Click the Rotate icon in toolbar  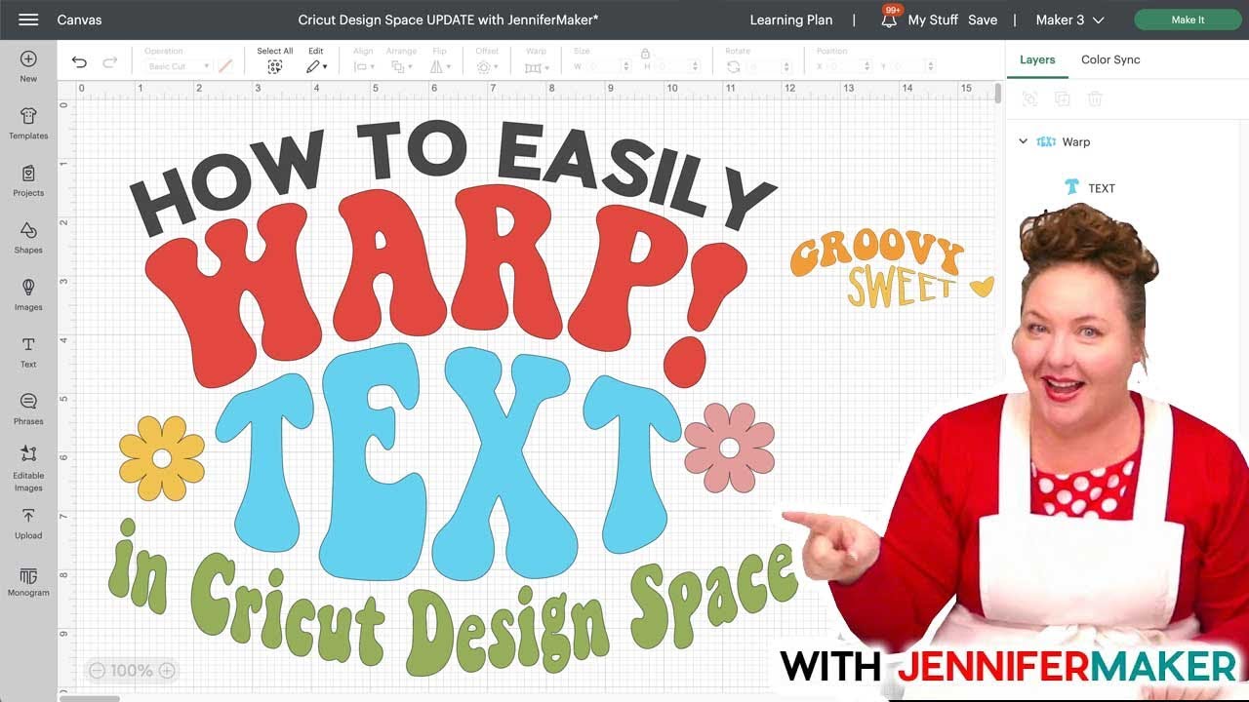tap(734, 66)
